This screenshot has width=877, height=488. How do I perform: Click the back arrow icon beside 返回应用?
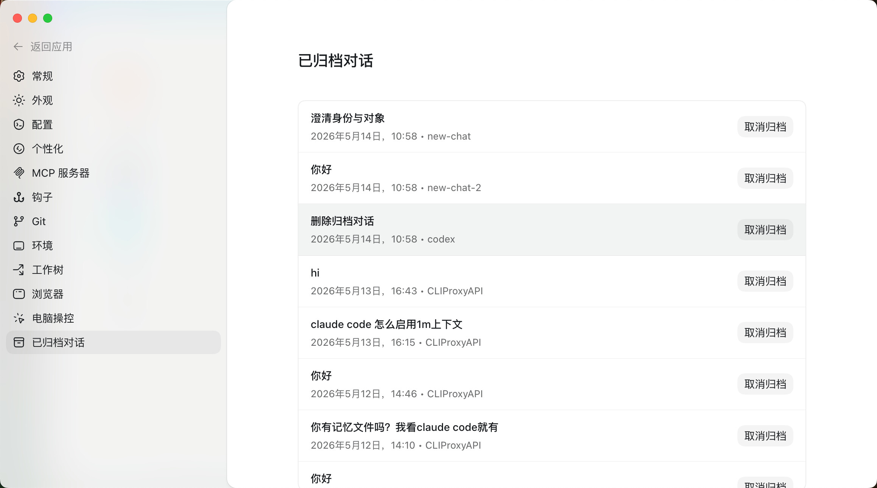click(18, 47)
